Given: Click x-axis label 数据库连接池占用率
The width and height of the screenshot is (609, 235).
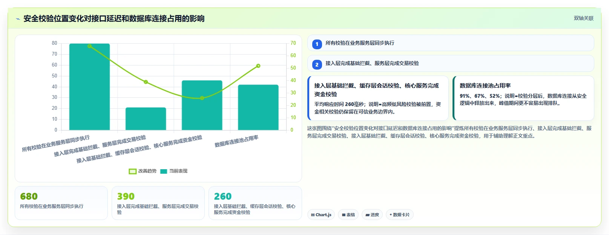Looking at the screenshot, I should 236,141.
